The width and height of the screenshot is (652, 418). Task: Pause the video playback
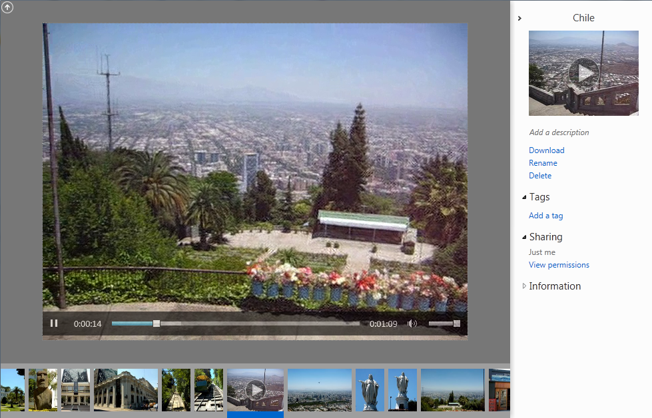pyautogui.click(x=54, y=323)
